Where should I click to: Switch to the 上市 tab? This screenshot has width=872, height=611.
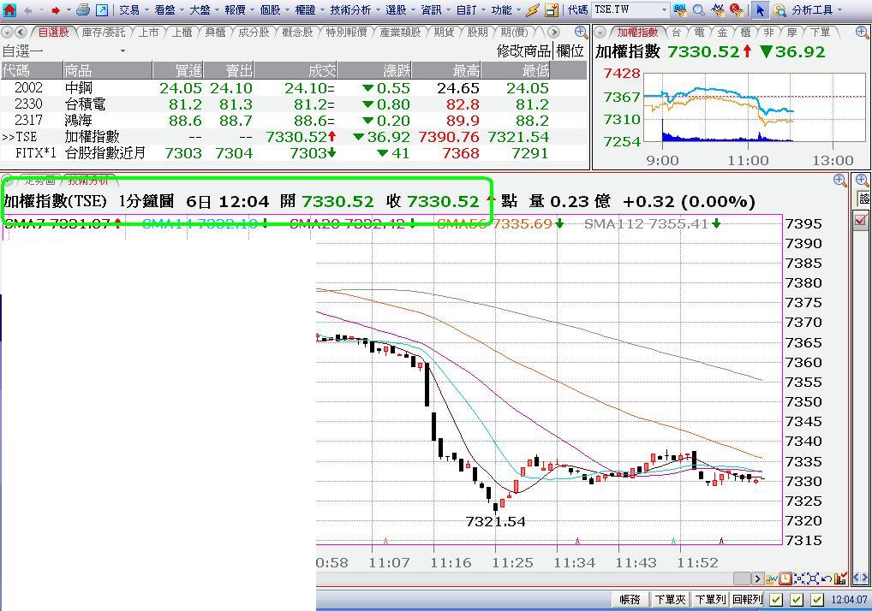click(148, 33)
